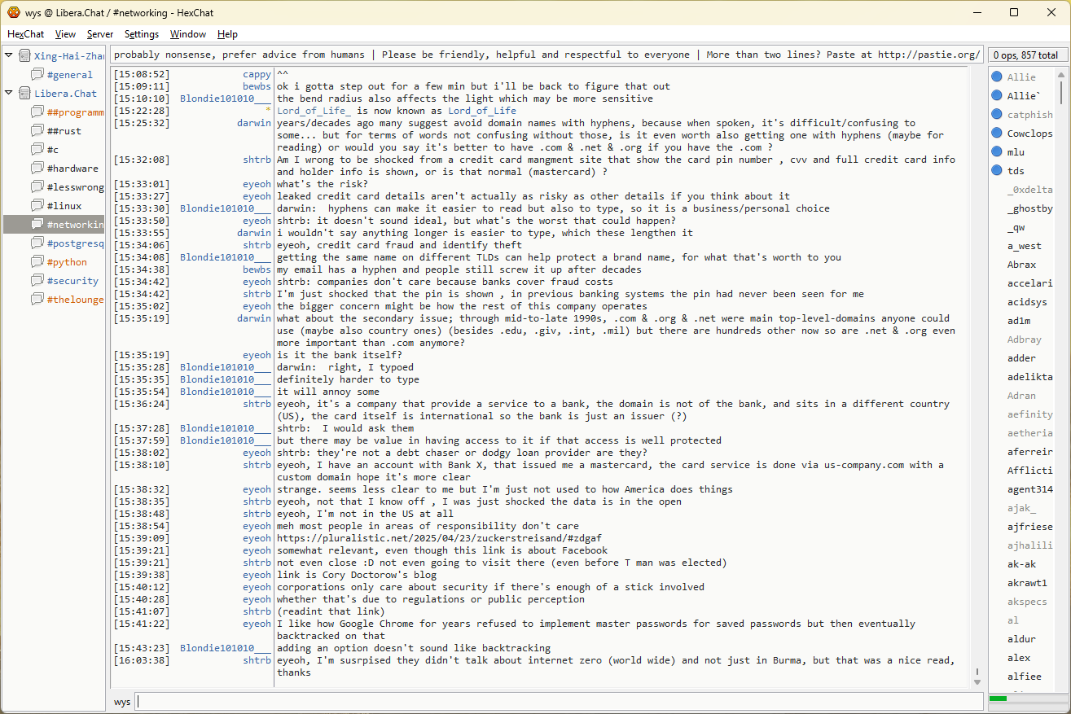The width and height of the screenshot is (1071, 714).
Task: Switch to the #linux channel
Action: click(x=64, y=206)
